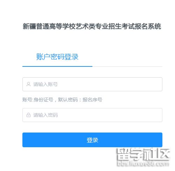Open the bbs.liuxue86.com watermark link
175x171 pixels.
tap(143, 163)
